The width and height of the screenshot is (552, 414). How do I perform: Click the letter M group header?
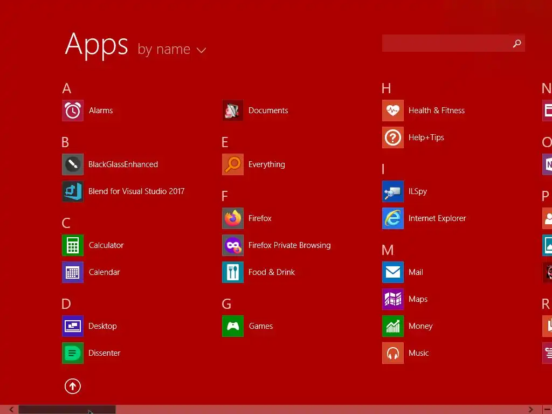click(x=388, y=250)
